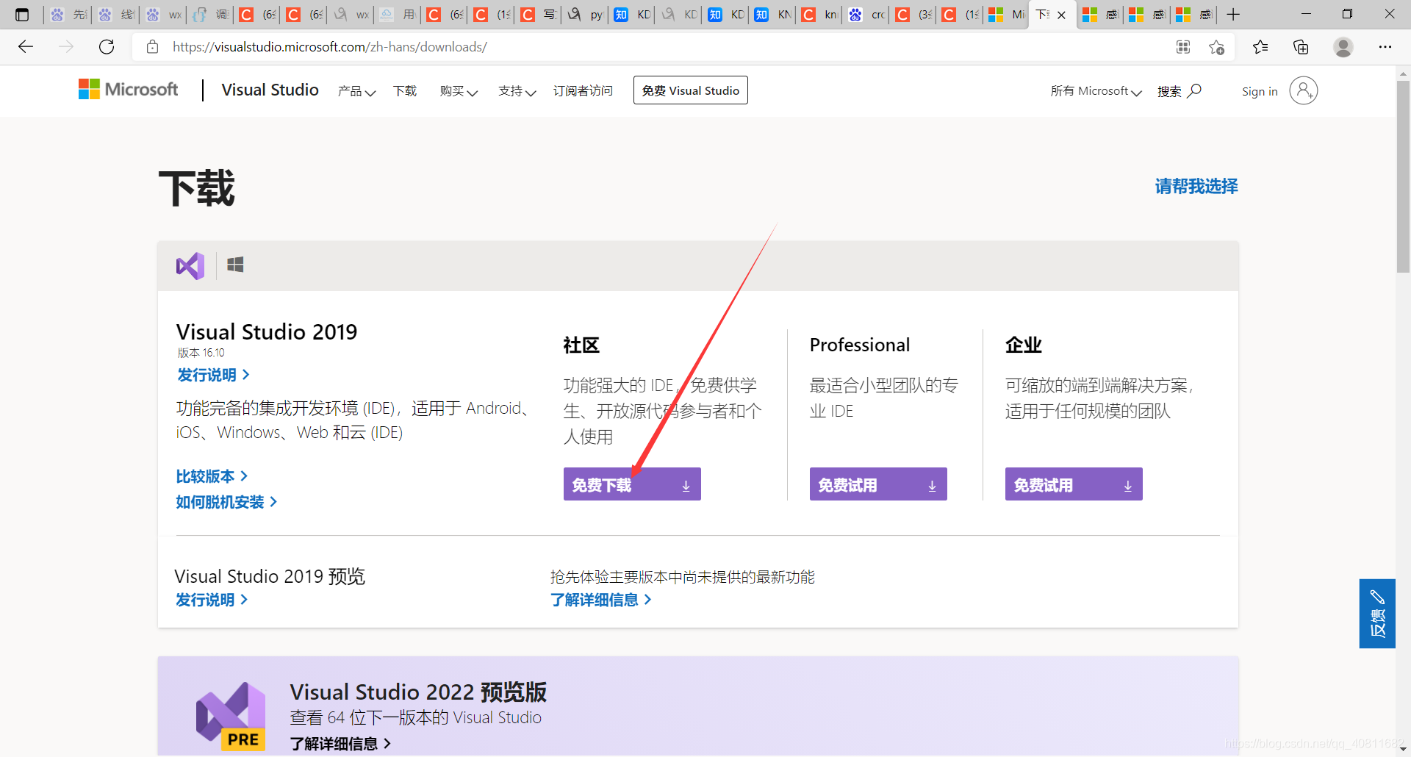The height and width of the screenshot is (757, 1411).
Task: Click the vertical page scrollbar thumb
Action: [1403, 176]
